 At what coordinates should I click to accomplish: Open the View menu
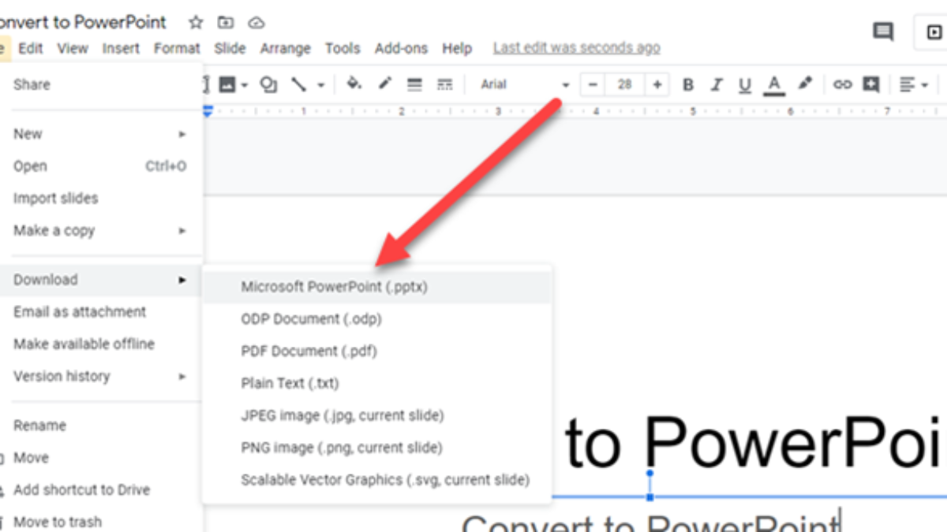coord(73,48)
